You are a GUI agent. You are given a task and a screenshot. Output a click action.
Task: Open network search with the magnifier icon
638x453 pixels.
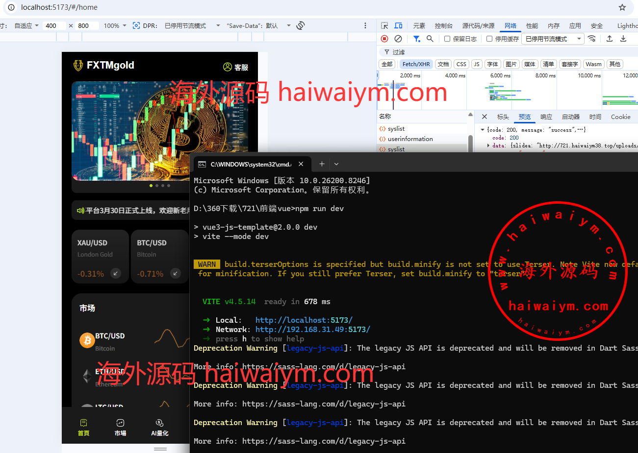[430, 39]
